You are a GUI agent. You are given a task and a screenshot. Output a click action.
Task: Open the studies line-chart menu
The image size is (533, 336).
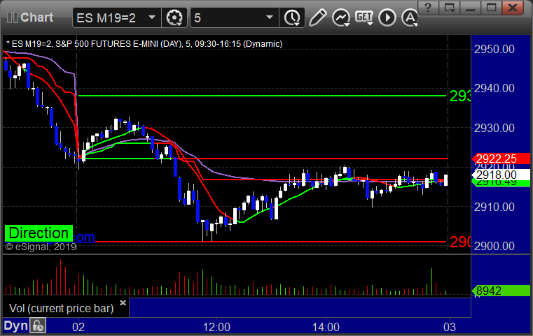tap(341, 17)
